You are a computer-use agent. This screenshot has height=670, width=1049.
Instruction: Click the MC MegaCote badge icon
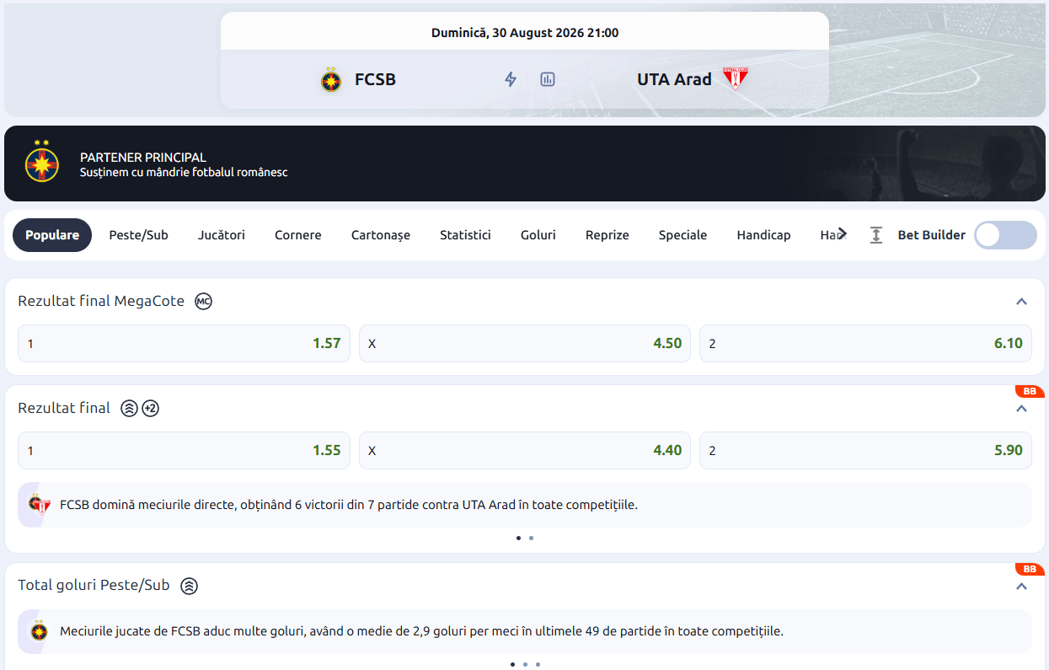(x=203, y=301)
